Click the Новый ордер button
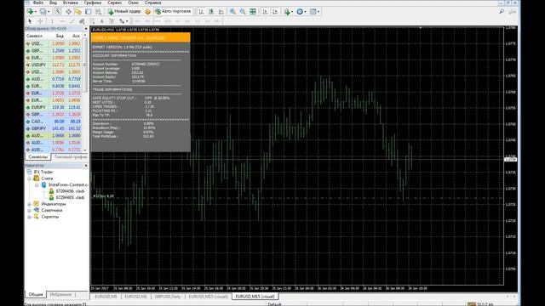The width and height of the screenshot is (545, 306). [124, 11]
